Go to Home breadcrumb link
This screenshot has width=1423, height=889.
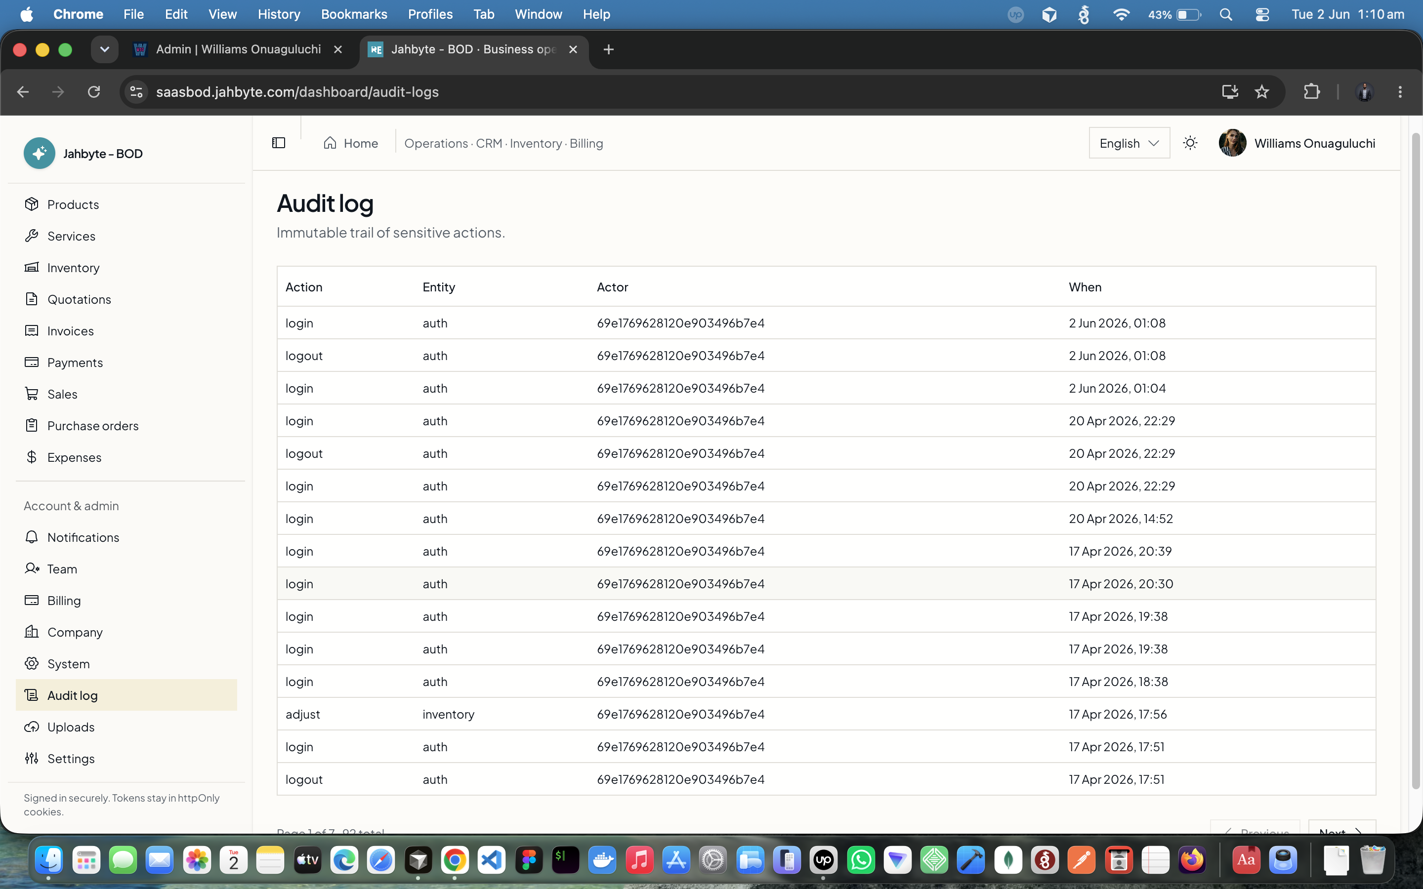[x=350, y=143]
